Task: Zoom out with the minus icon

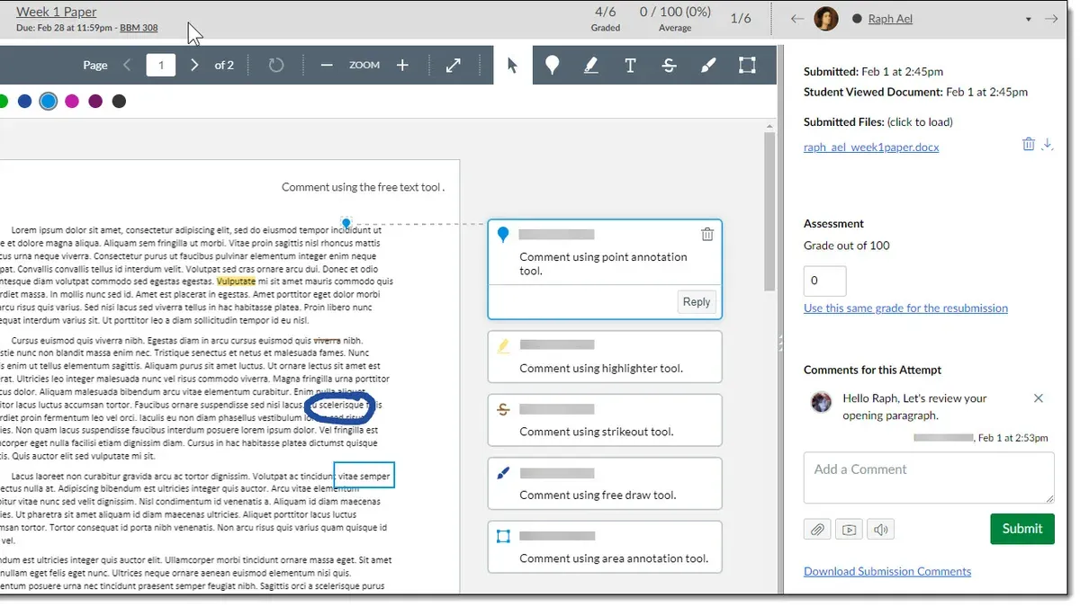Action: [x=327, y=66]
